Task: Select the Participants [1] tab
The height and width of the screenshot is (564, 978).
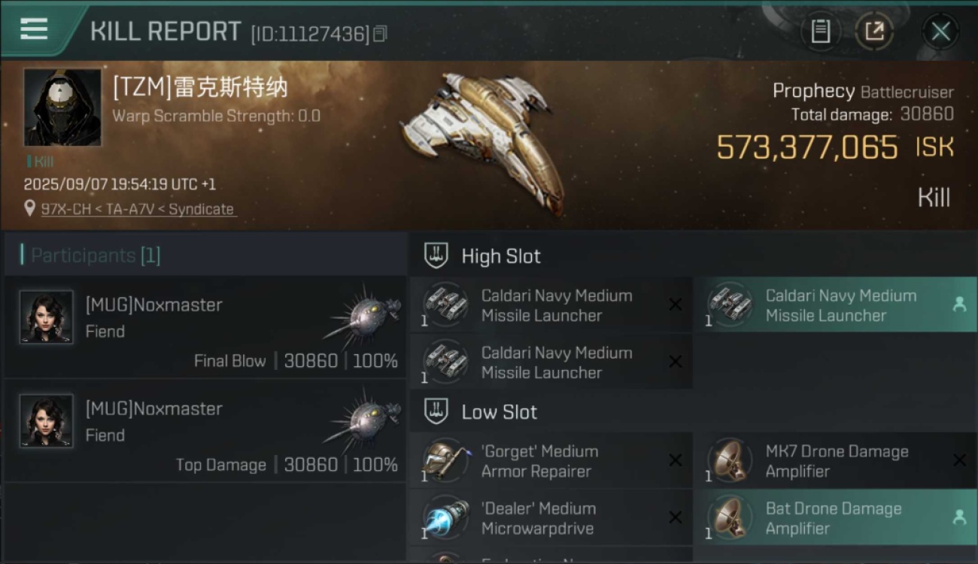Action: pos(90,256)
